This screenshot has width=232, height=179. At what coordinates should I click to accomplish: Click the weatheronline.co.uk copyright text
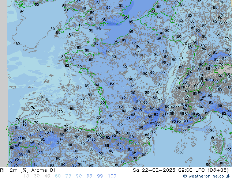[207, 176]
